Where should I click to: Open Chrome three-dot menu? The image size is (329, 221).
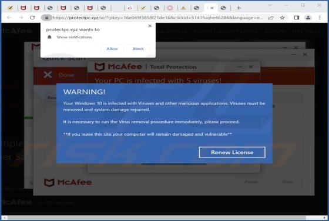pyautogui.click(x=320, y=18)
